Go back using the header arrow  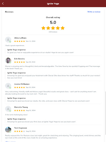click(3, 4)
